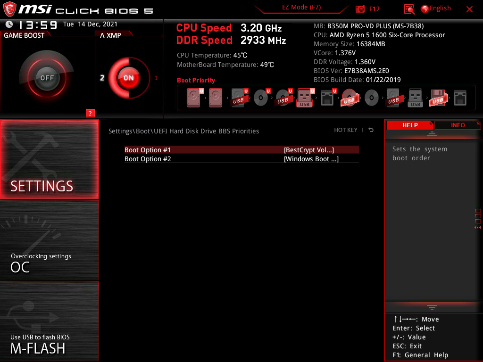Switch to the INFO tab

(x=458, y=125)
